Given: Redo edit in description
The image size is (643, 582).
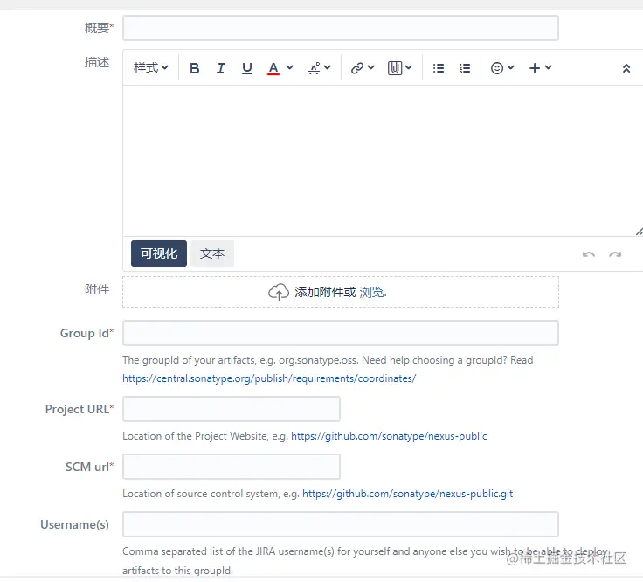Looking at the screenshot, I should pos(615,254).
